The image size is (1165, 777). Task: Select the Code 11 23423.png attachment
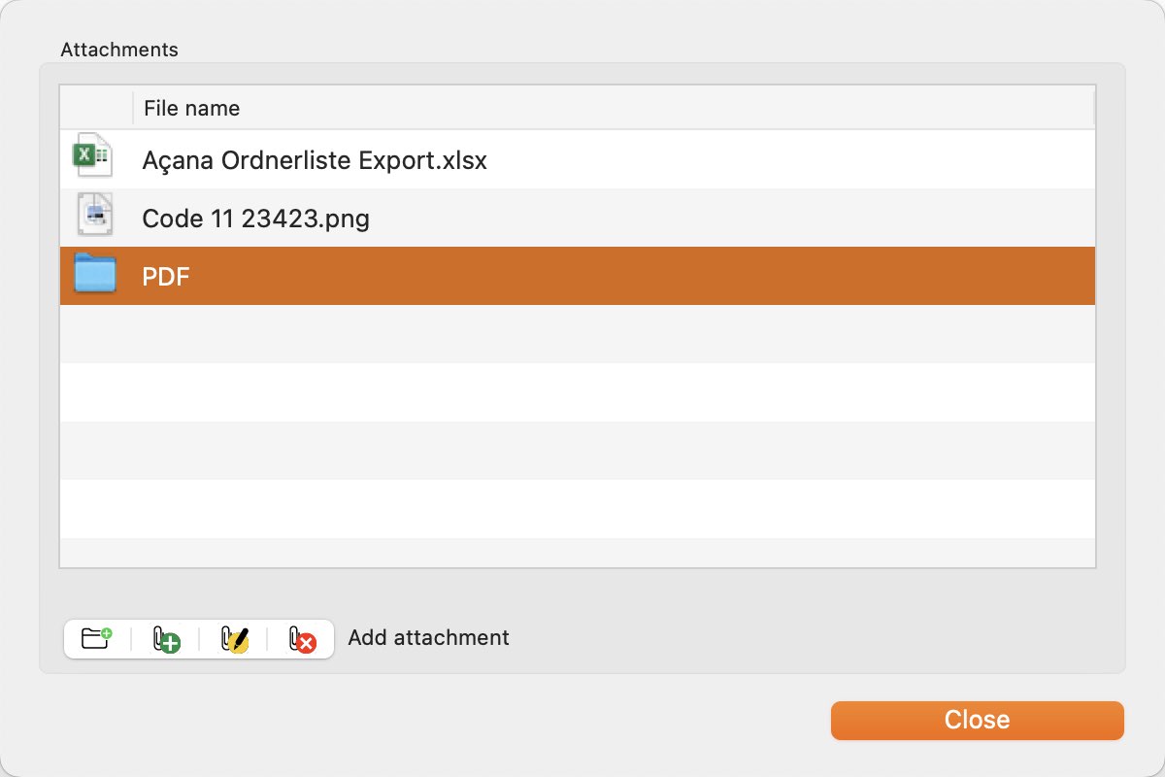(x=256, y=219)
